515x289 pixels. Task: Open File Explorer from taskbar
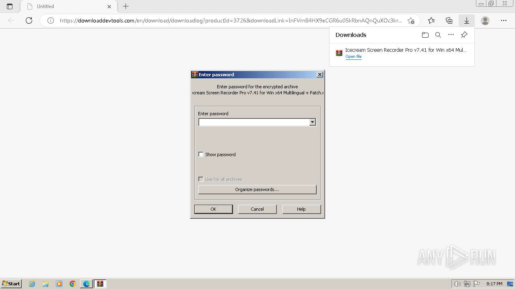tap(45, 284)
